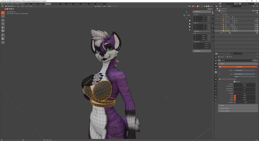259x141 pixels.
Task: Open the viewport Add menu
Action: tap(27, 6)
